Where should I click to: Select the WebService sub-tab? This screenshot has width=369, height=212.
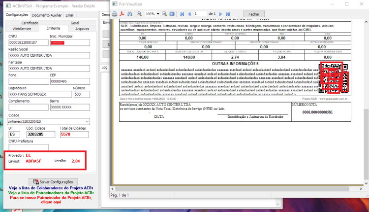coord(22,29)
